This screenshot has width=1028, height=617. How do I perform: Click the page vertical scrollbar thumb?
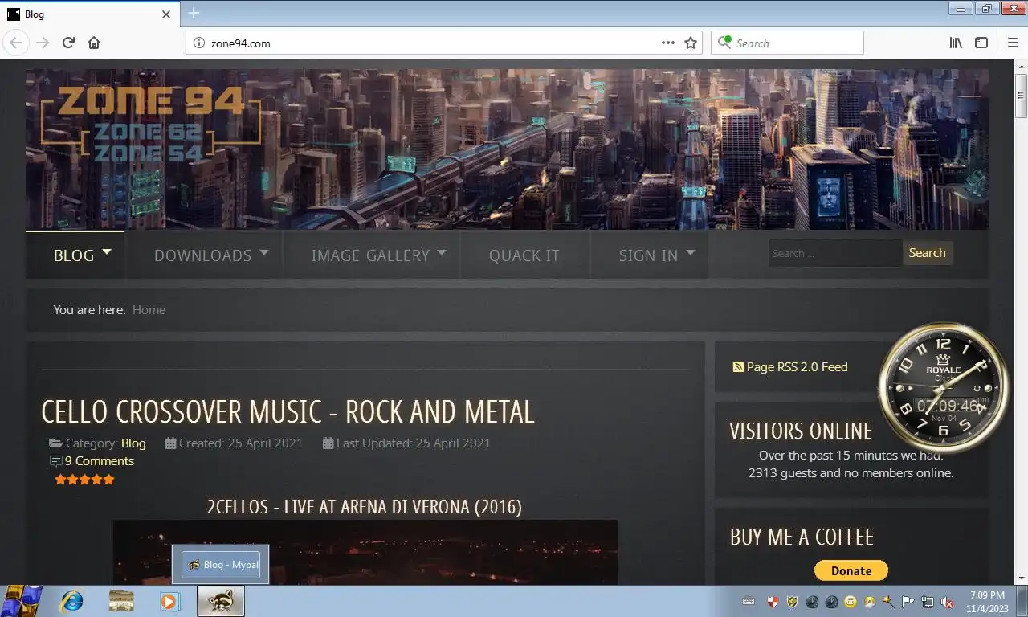[x=1021, y=96]
